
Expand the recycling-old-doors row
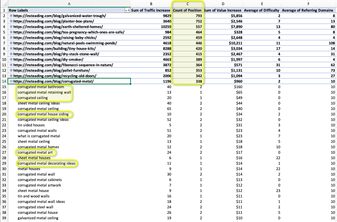(11, 76)
